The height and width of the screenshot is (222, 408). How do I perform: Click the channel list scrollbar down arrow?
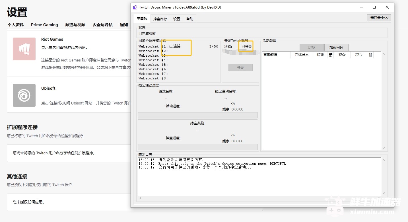click(384, 148)
